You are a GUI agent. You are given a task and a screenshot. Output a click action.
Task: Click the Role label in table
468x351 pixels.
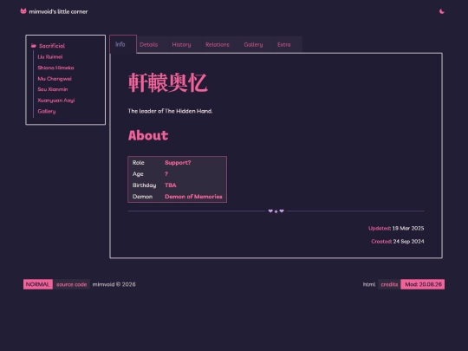point(138,163)
